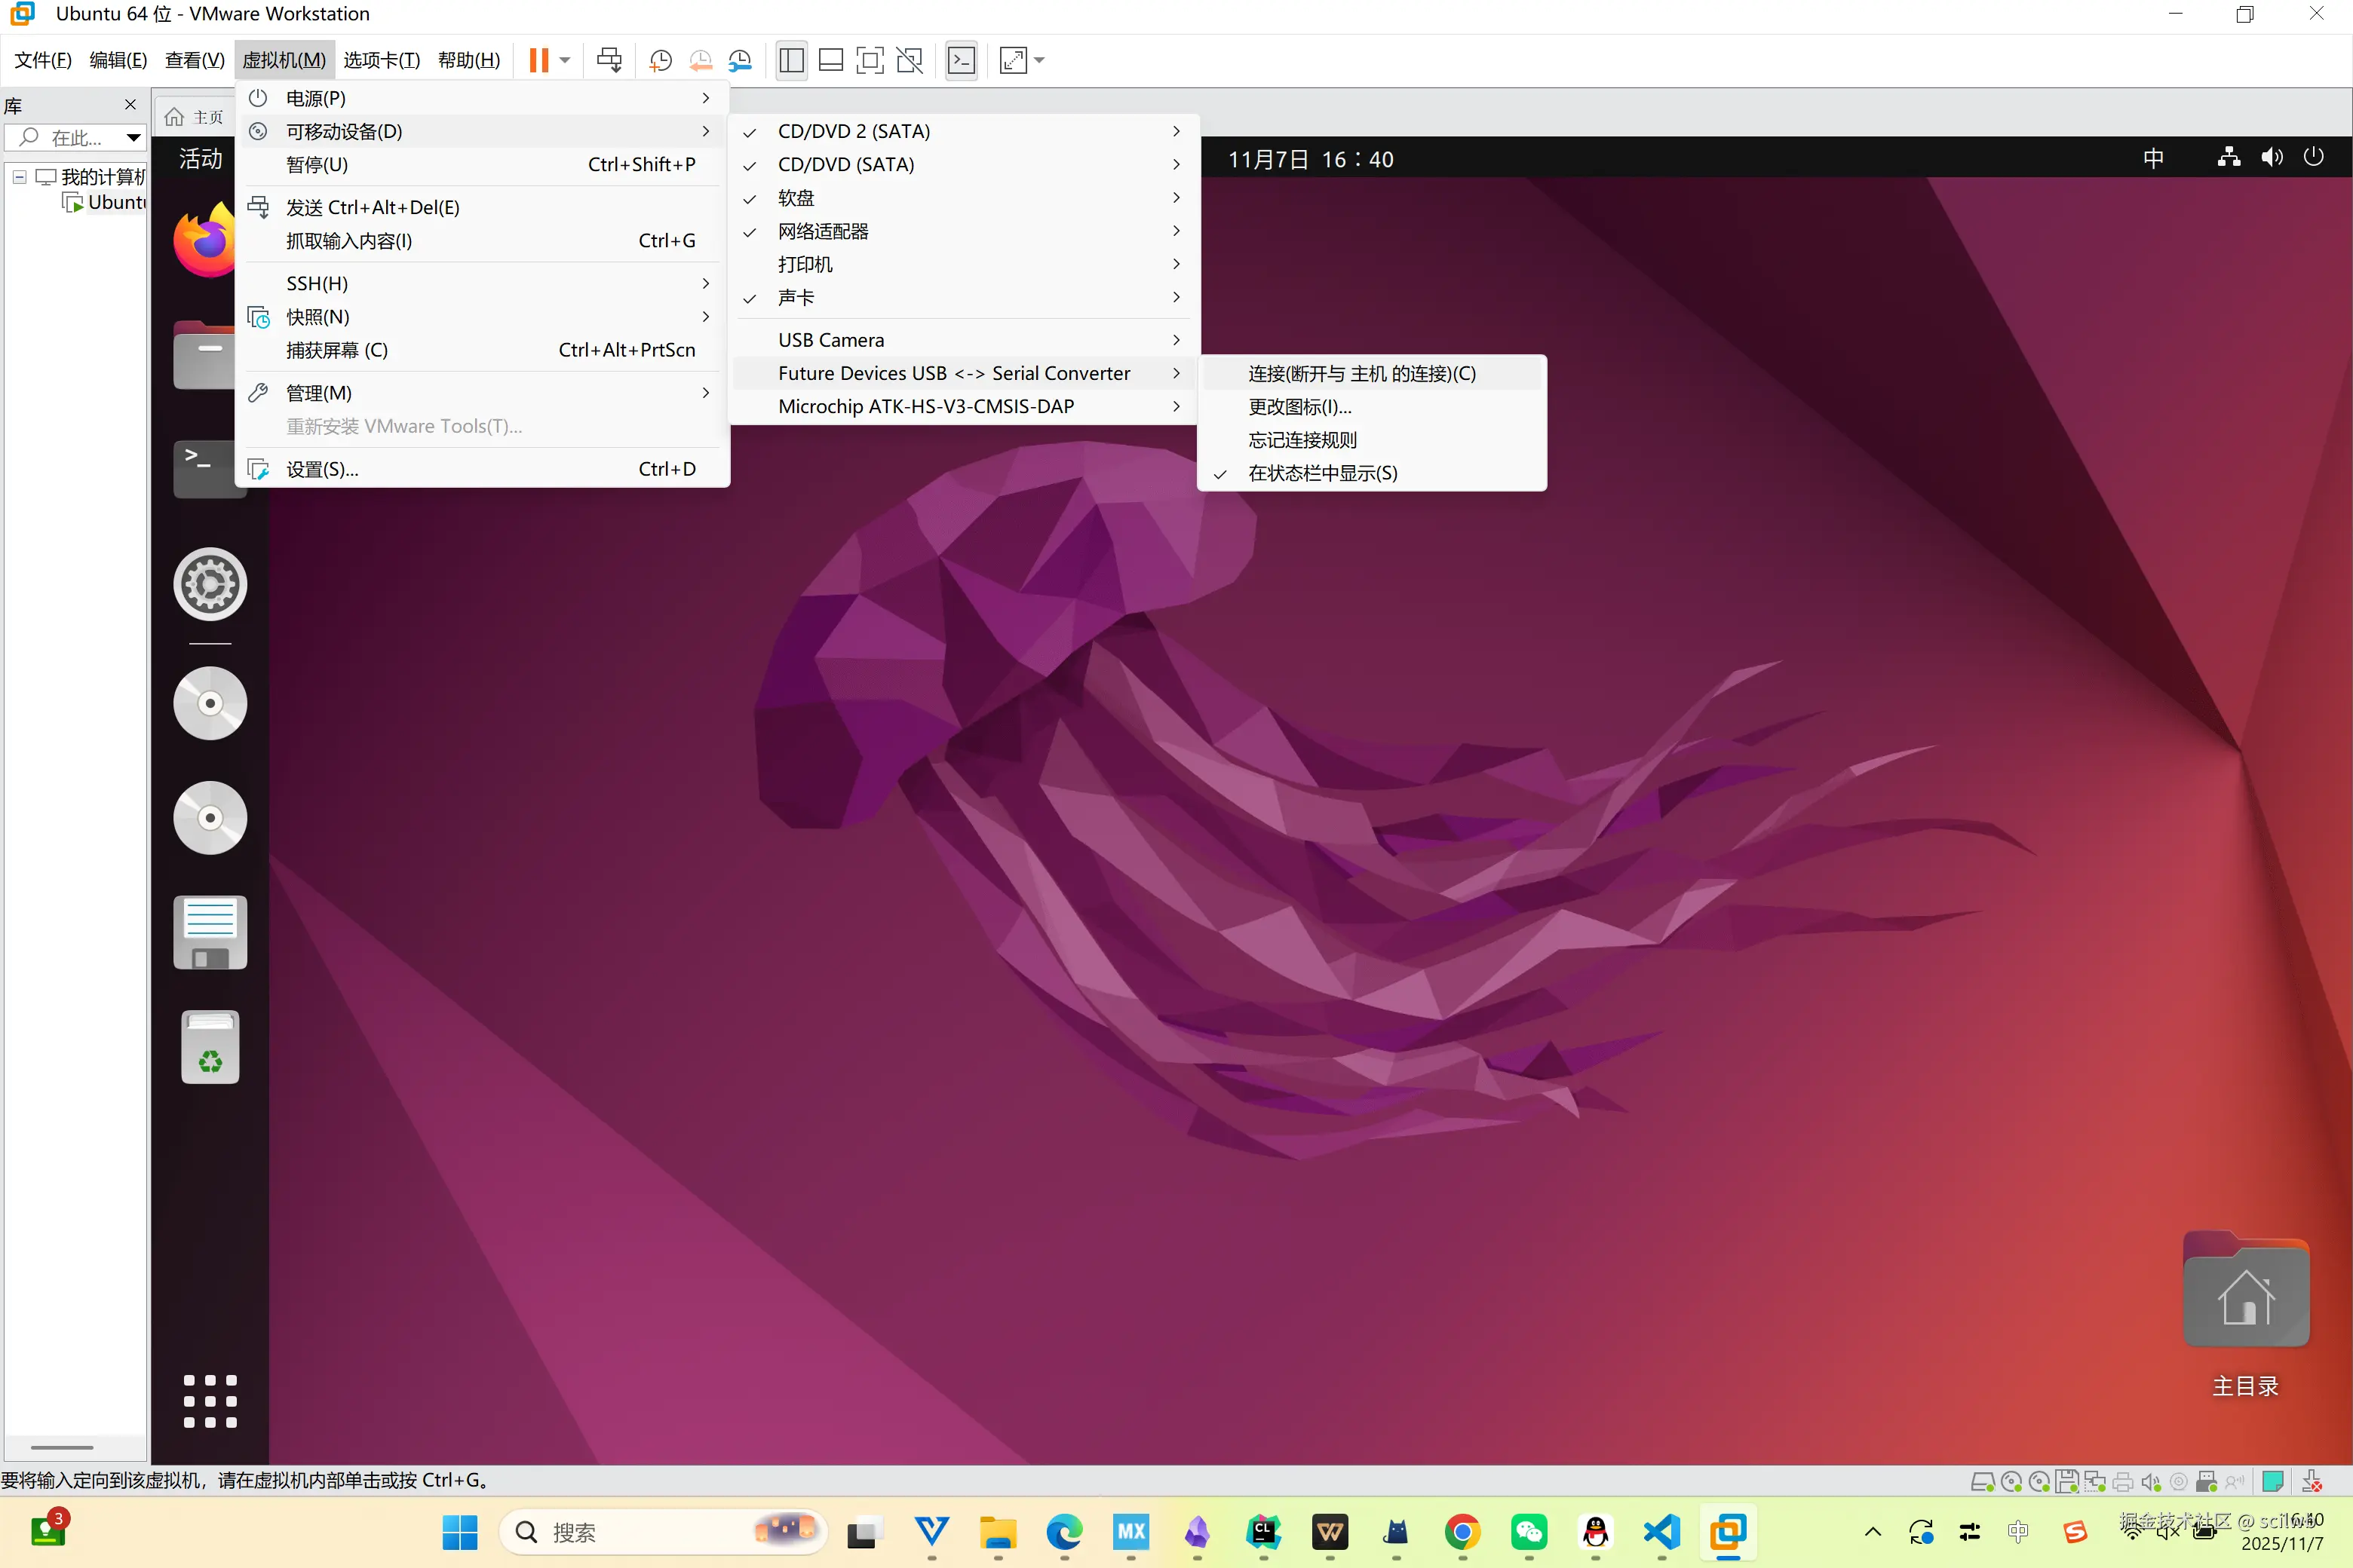Select 连接(断开与主机的连接)(C) menu entry
2353x1568 pixels.
(1361, 374)
